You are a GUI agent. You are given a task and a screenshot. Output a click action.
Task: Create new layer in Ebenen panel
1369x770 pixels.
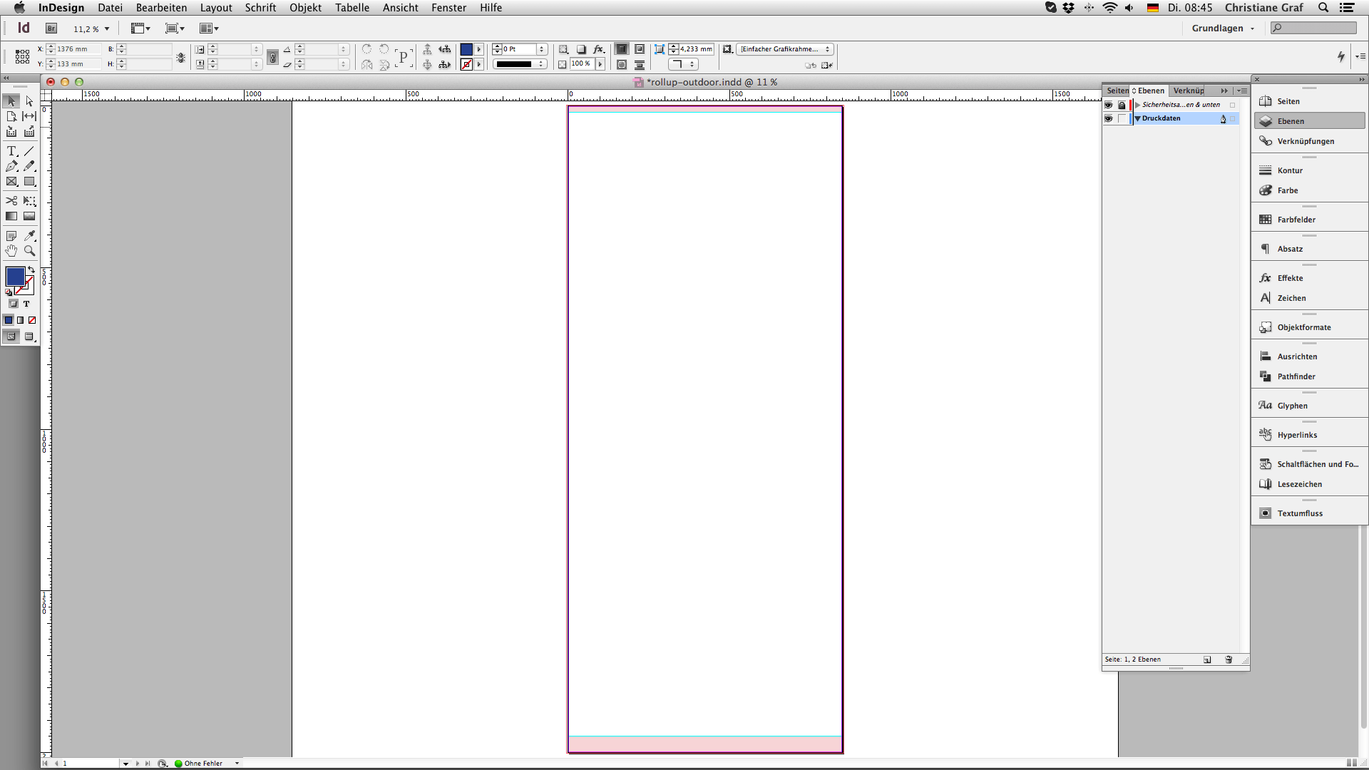(1207, 659)
